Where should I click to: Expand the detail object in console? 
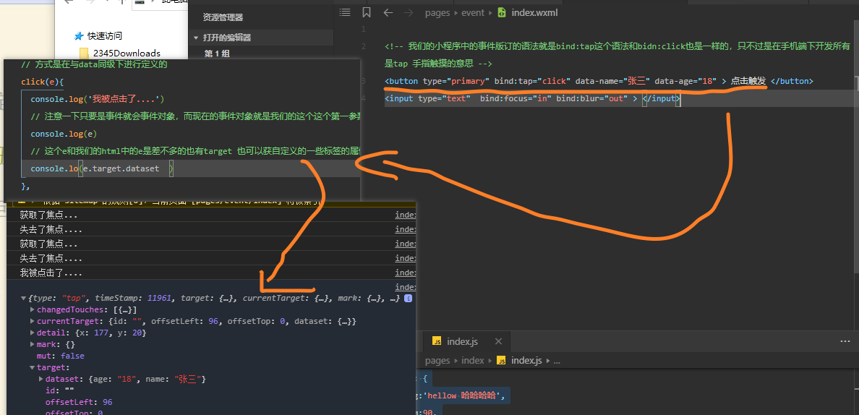(33, 333)
